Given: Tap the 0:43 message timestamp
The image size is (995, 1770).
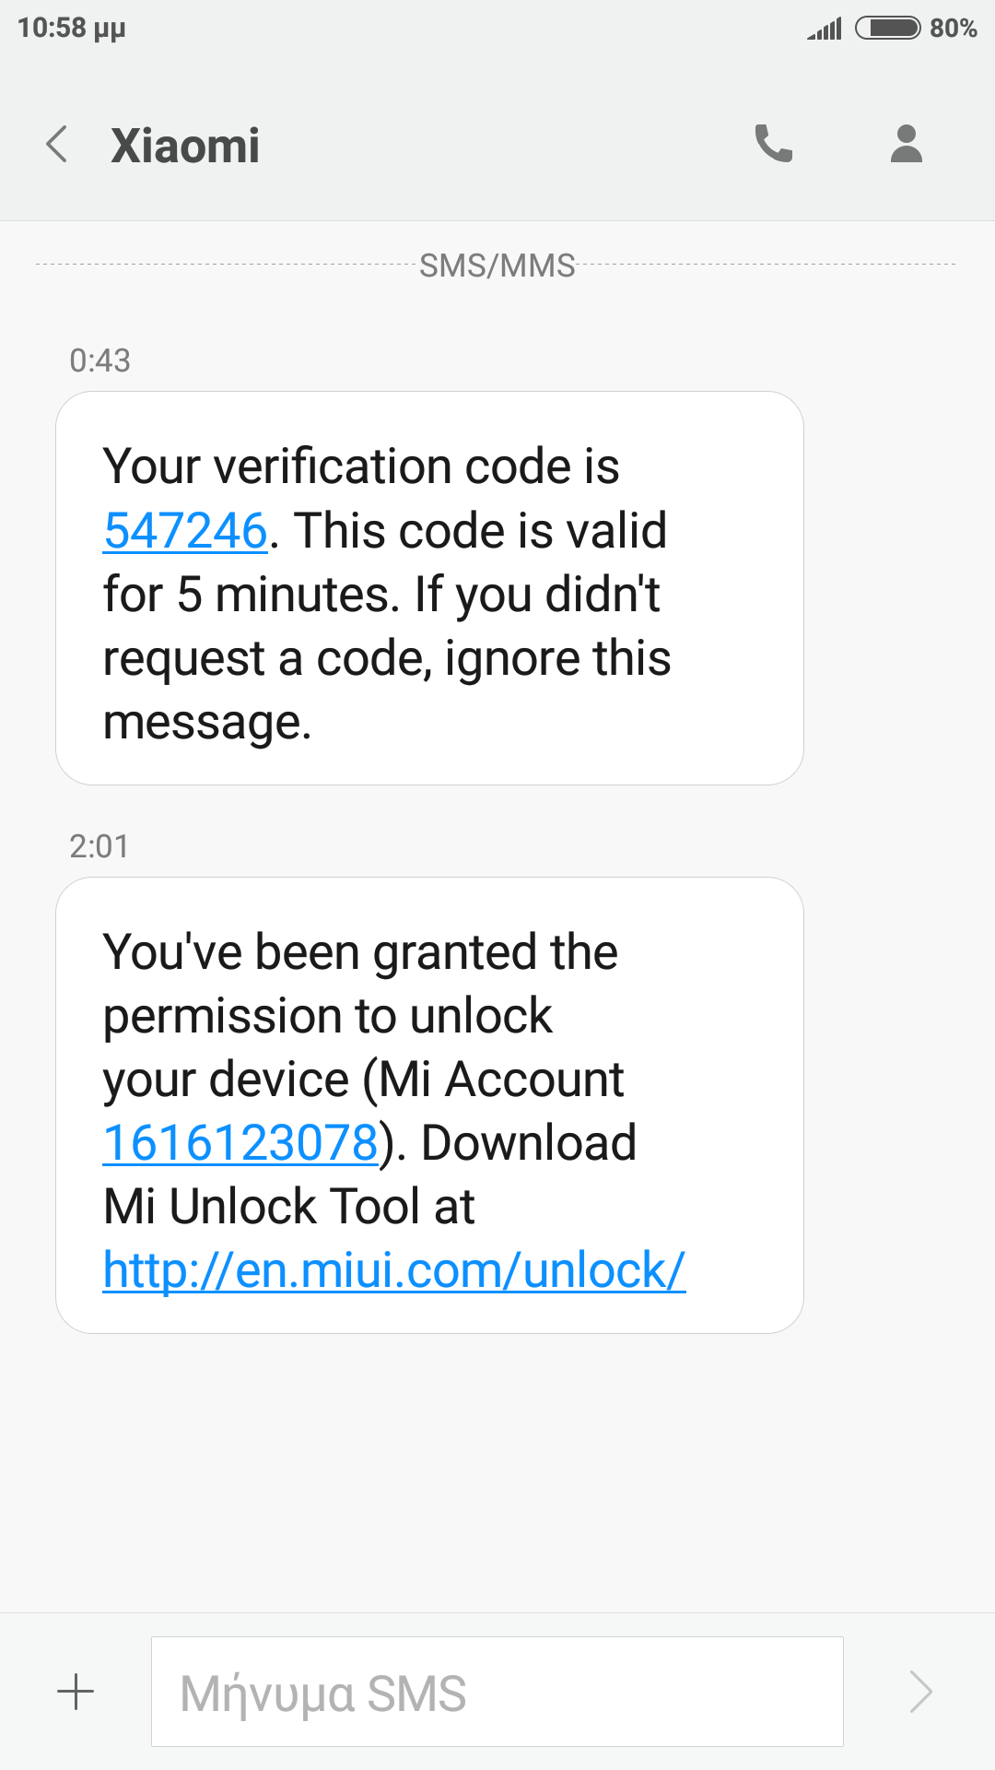Looking at the screenshot, I should coord(99,360).
